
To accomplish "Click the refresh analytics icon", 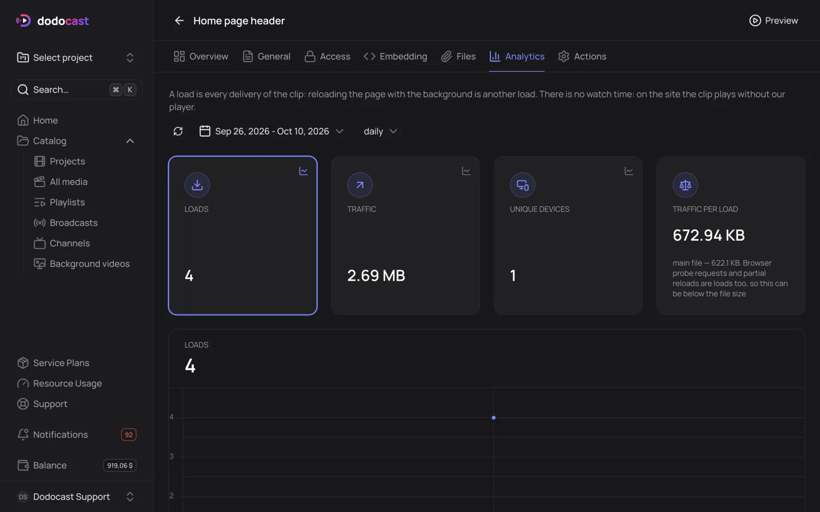I will click(178, 132).
